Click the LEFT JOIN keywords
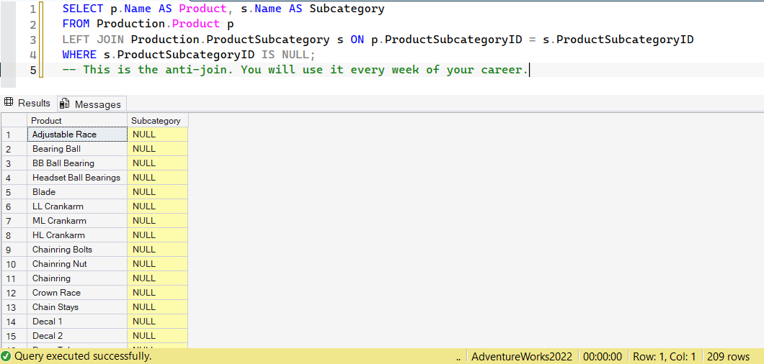Viewport: 764px width, 364px height. click(93, 40)
